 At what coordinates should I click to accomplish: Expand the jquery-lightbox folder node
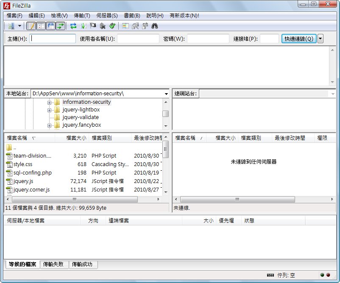tap(49, 110)
